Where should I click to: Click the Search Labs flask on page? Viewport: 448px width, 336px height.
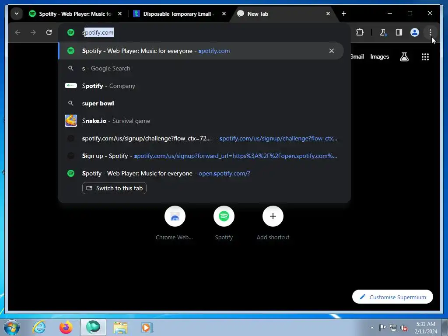[404, 57]
